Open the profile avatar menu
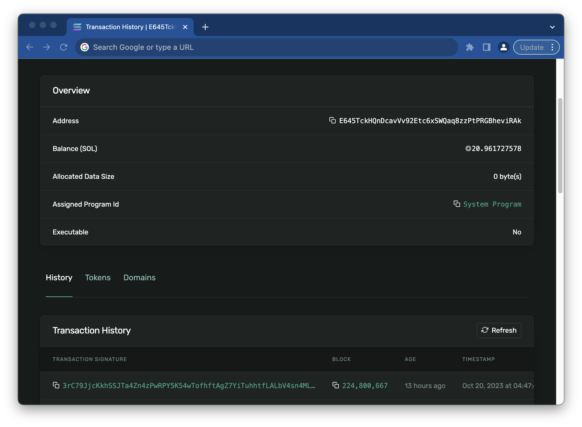This screenshot has width=582, height=427. tap(504, 47)
